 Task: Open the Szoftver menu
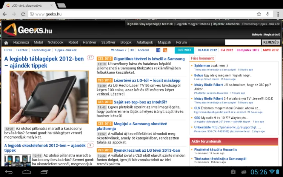tap(108, 42)
